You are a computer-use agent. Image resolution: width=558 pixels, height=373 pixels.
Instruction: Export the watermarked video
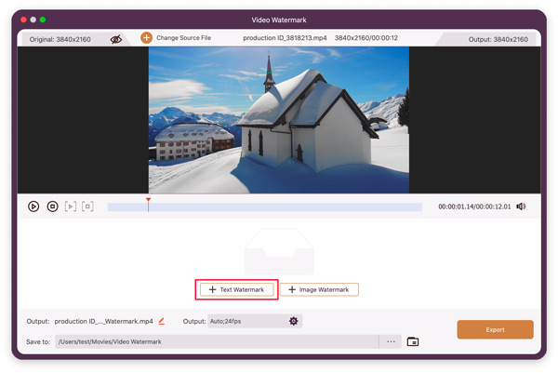(495, 329)
